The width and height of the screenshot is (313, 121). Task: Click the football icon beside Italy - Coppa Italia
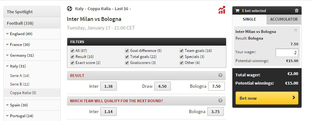[x=70, y=9]
